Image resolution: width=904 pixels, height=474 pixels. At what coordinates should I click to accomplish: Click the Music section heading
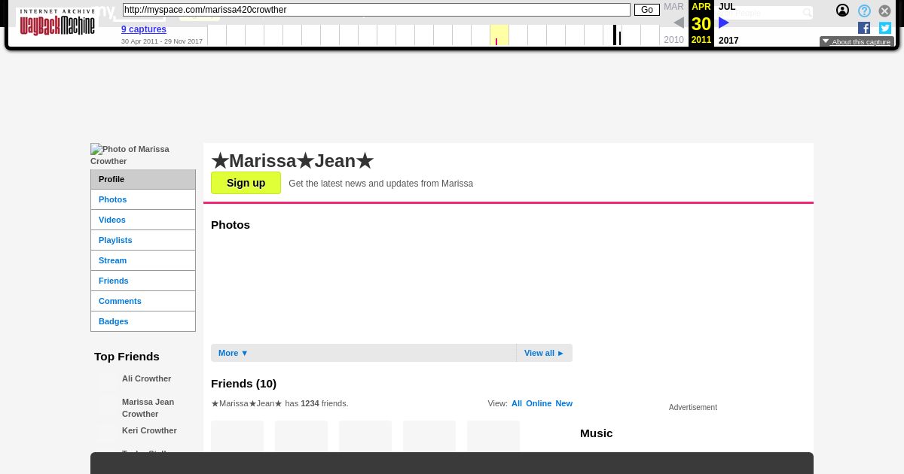point(596,433)
